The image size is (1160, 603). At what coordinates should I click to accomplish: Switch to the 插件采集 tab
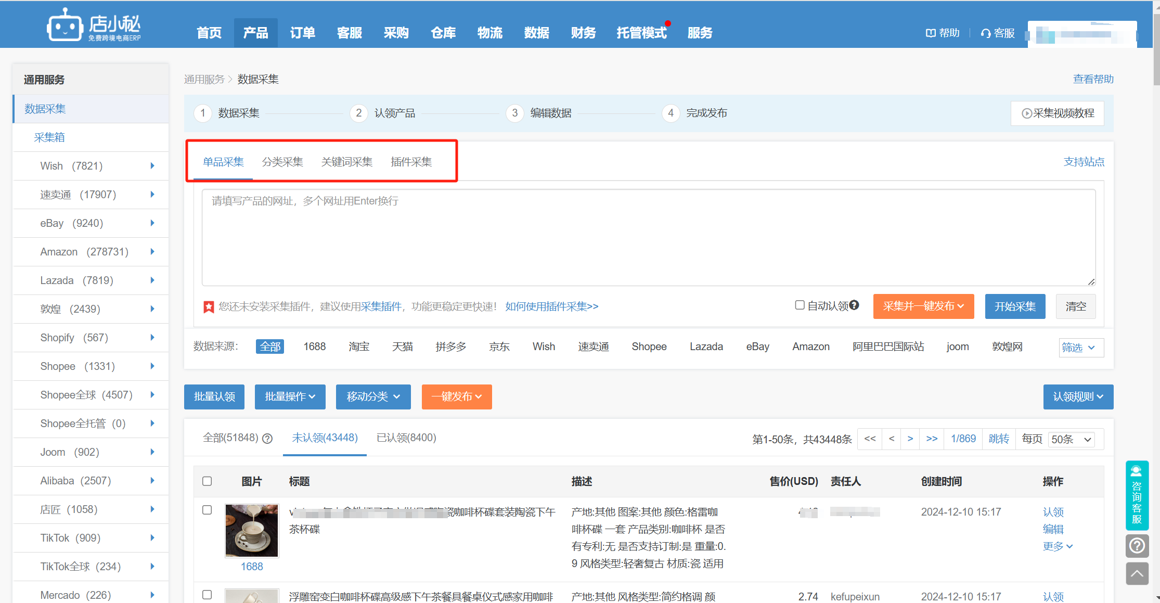point(411,162)
